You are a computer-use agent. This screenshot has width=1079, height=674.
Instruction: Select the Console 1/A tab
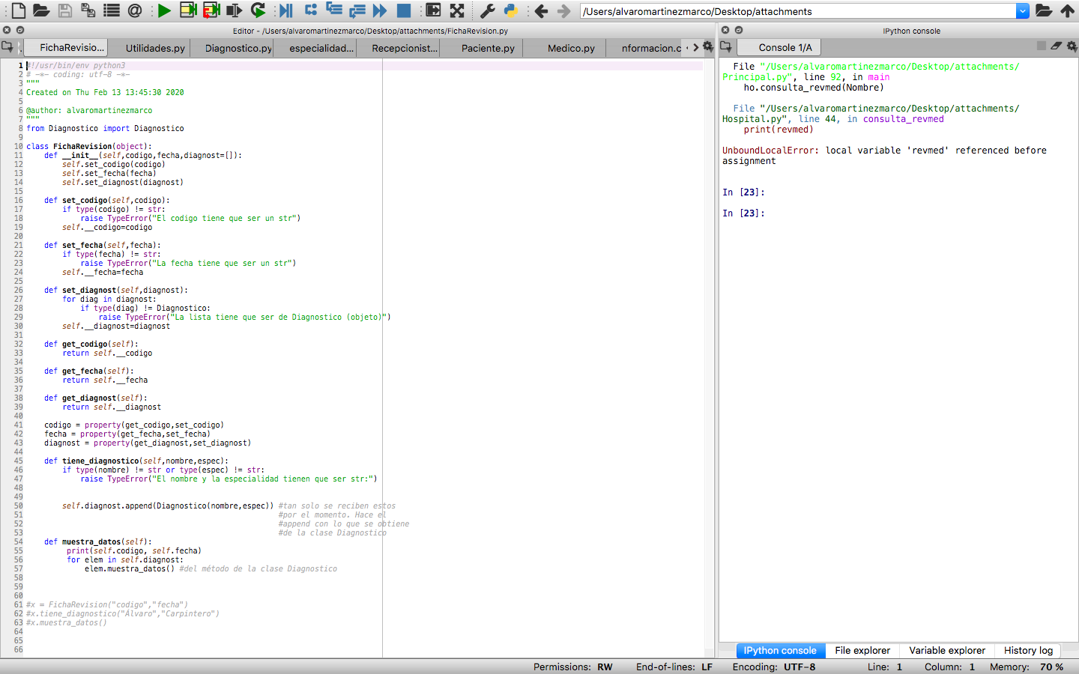pos(779,47)
